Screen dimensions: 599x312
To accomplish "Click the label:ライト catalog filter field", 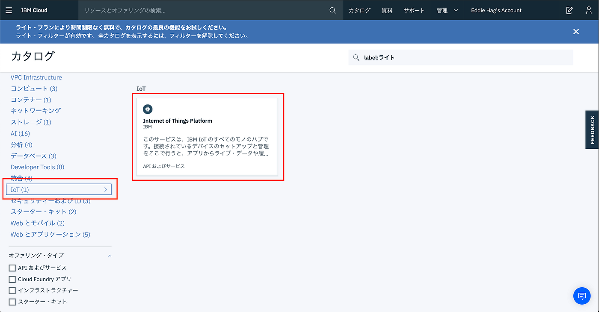I will click(x=461, y=57).
